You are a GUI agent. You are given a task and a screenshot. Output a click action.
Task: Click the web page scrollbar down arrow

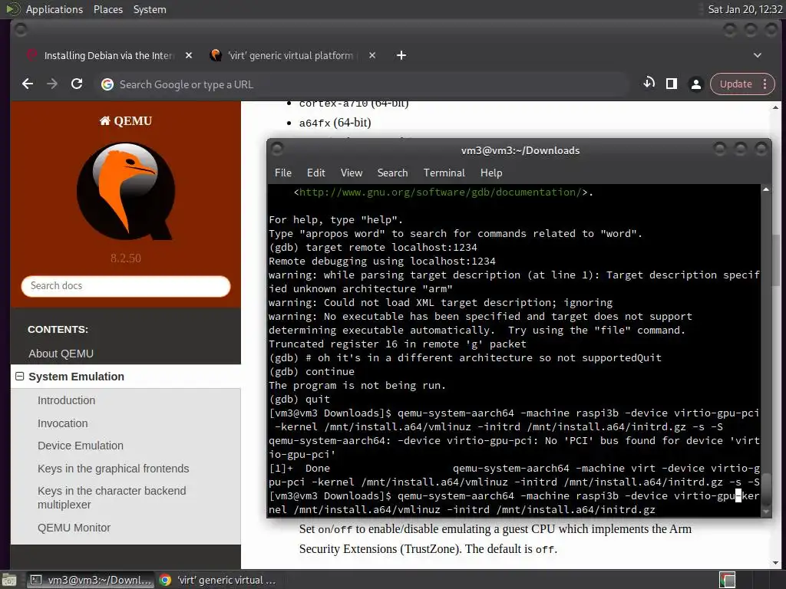[x=775, y=563]
